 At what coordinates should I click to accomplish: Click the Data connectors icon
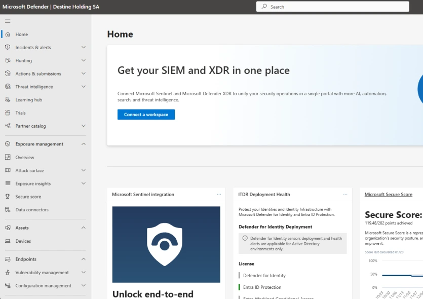click(8, 210)
